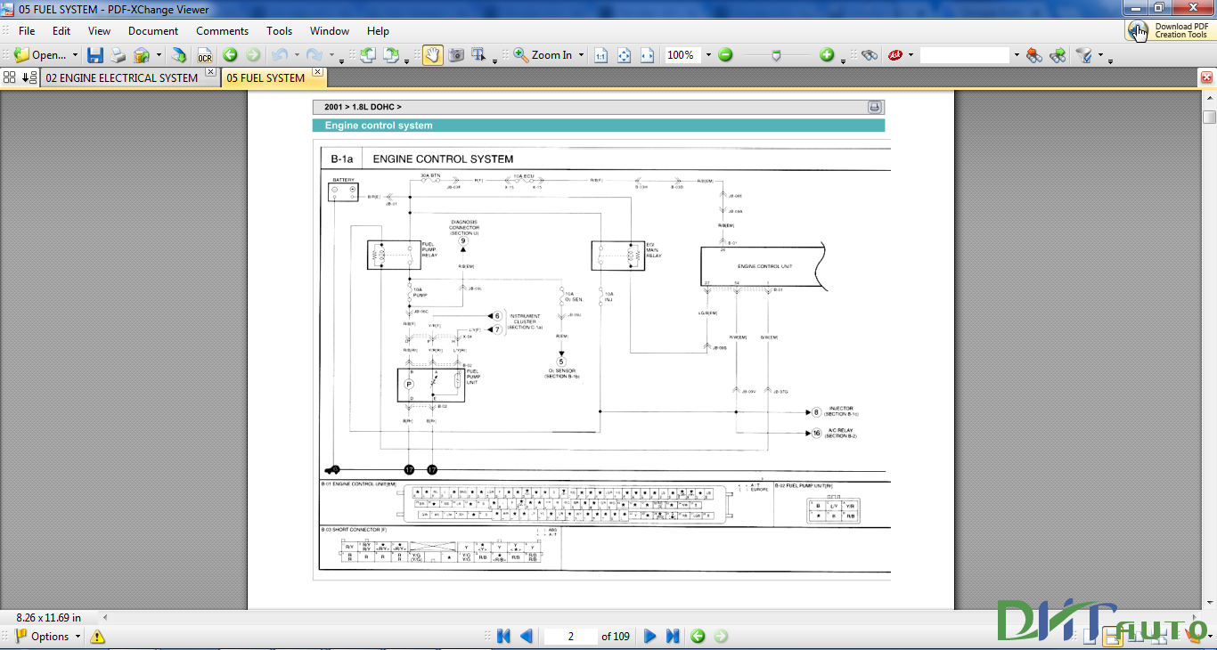Jump to the first page
Viewport: 1217px width, 650px height.
coord(503,636)
